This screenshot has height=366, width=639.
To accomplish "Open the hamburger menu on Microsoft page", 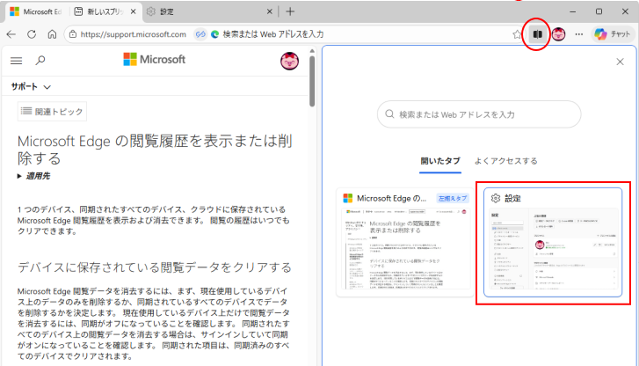I will coord(17,61).
